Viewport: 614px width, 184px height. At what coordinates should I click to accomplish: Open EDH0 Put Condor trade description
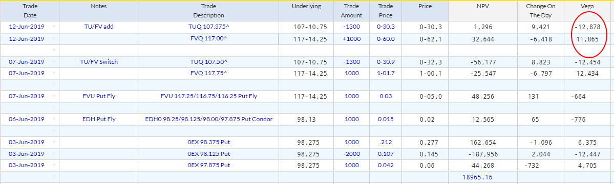(x=208, y=119)
